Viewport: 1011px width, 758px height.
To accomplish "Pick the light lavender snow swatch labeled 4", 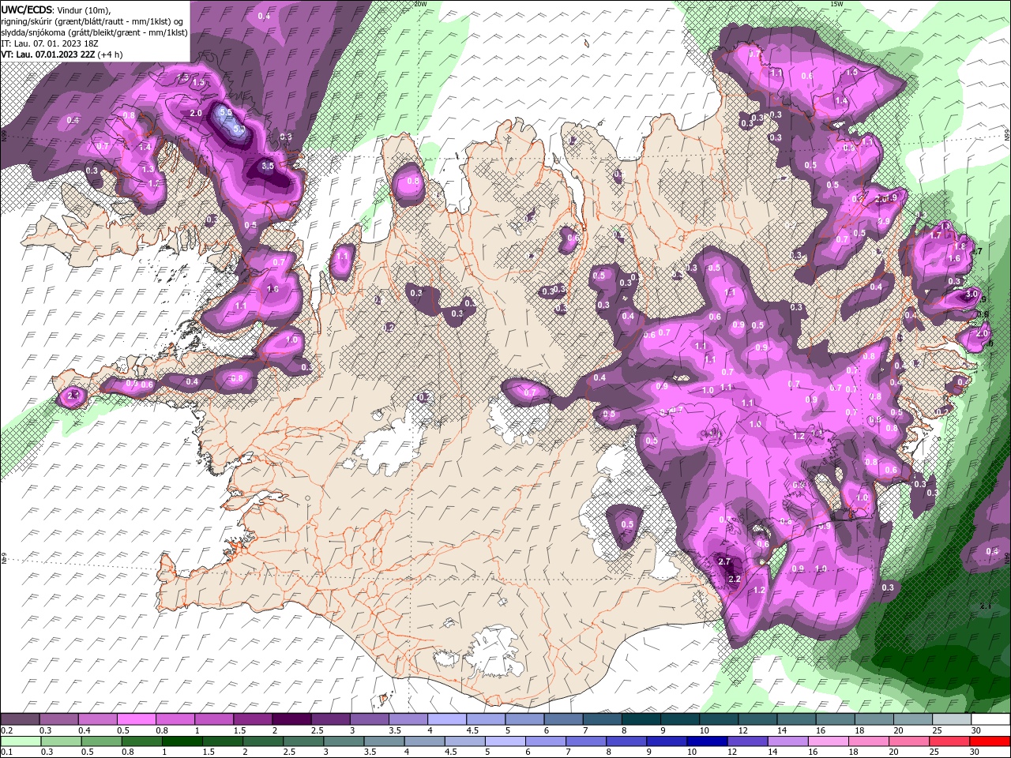I will pos(447,719).
